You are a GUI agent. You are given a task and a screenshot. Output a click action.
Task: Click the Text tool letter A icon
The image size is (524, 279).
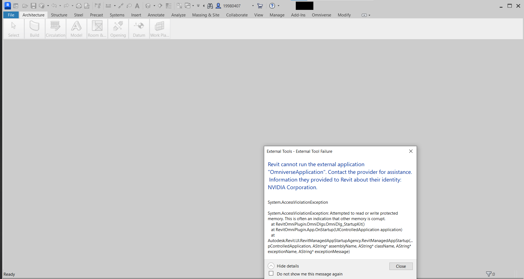137,6
